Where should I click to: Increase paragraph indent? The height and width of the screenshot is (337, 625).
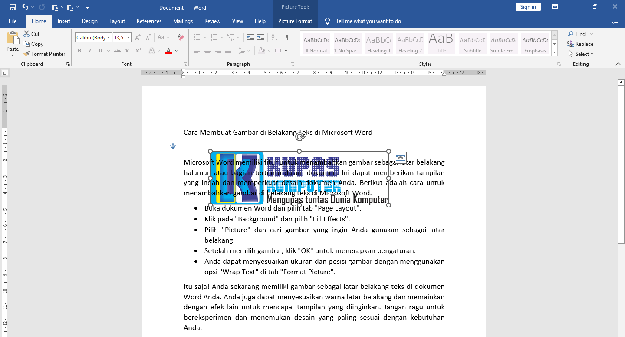[261, 37]
